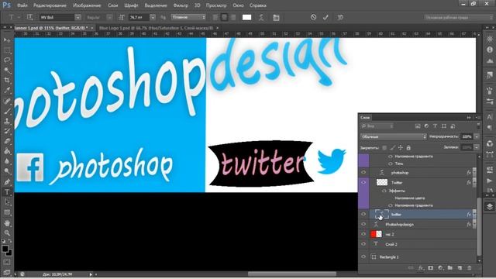Hide the selected twitter text layer
The height and width of the screenshot is (279, 496).
pyautogui.click(x=363, y=214)
